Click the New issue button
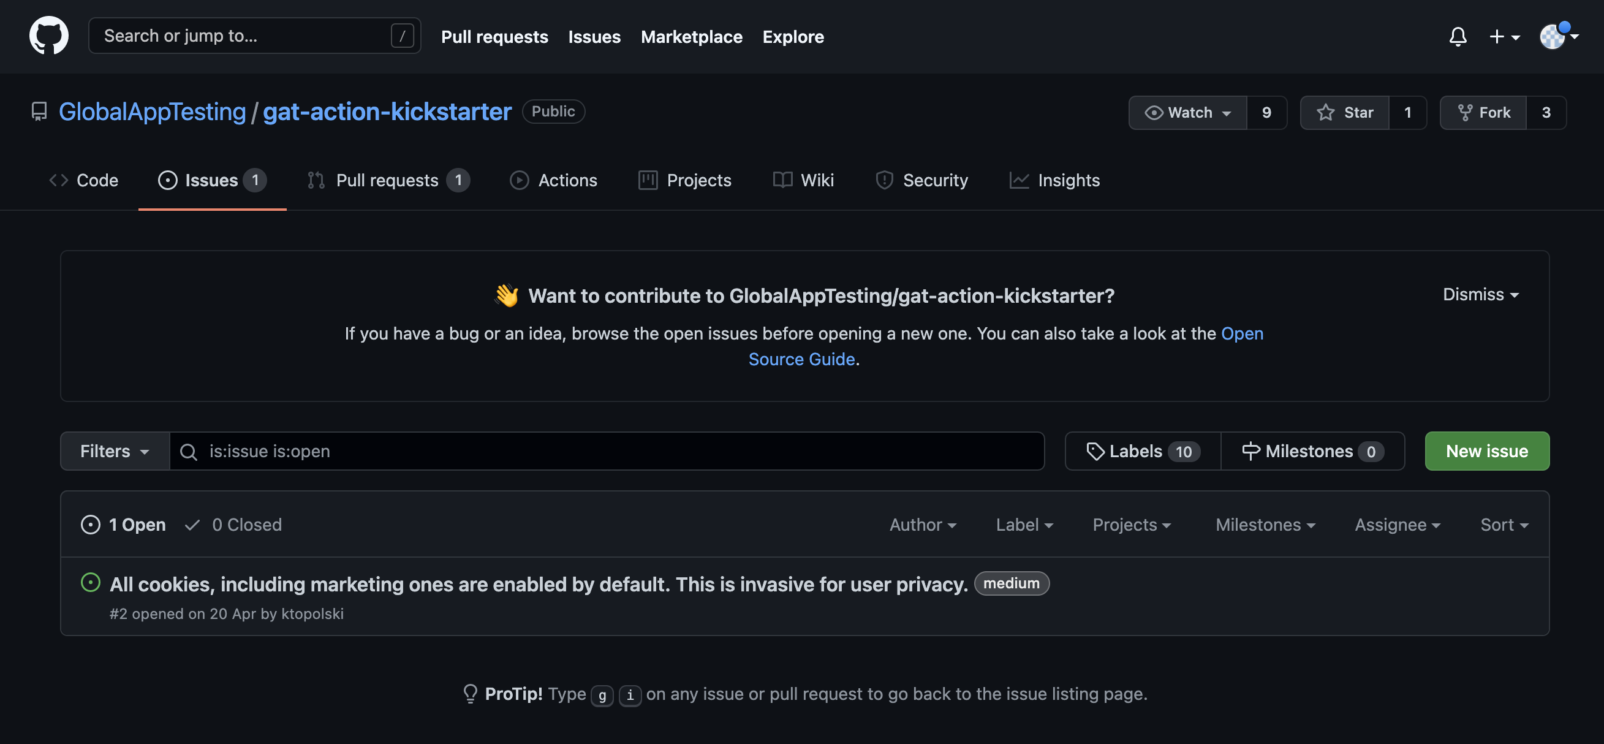1604x744 pixels. coord(1486,451)
